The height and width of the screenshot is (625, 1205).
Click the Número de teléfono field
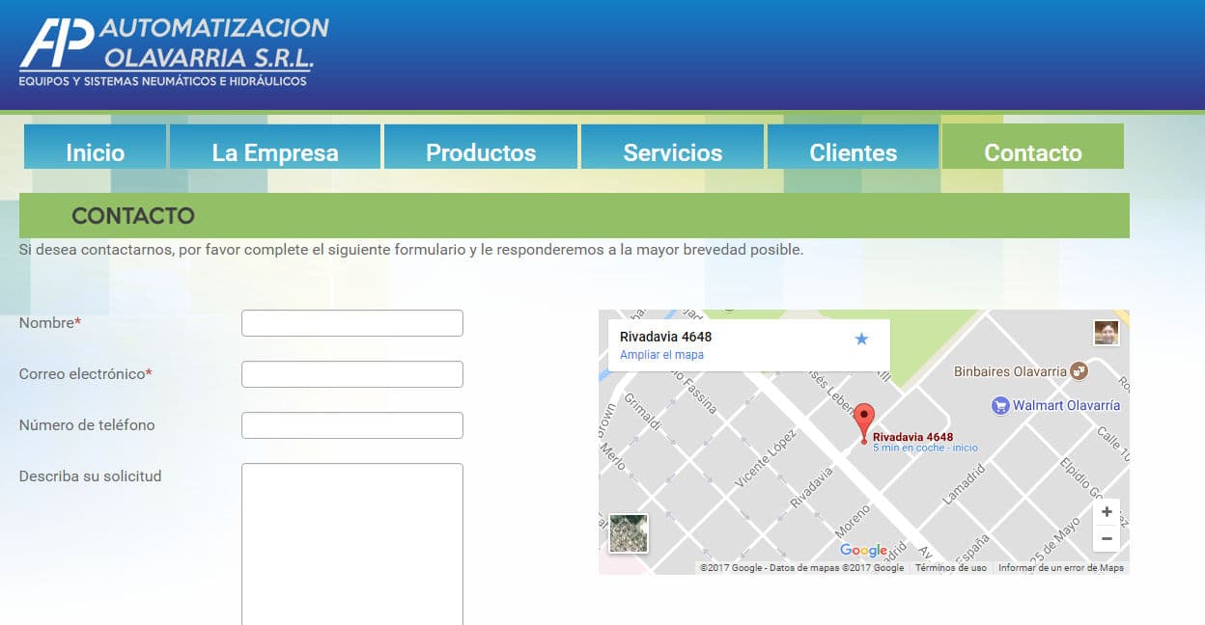pos(352,425)
